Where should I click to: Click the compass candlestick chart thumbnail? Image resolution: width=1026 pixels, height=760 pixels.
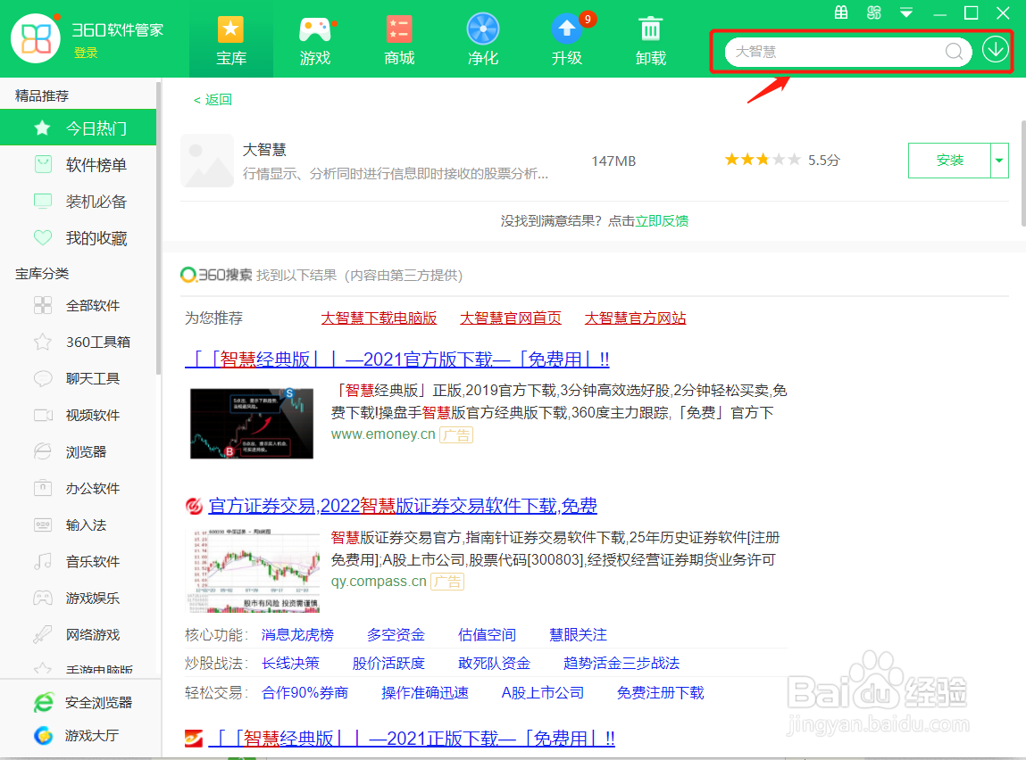(254, 571)
